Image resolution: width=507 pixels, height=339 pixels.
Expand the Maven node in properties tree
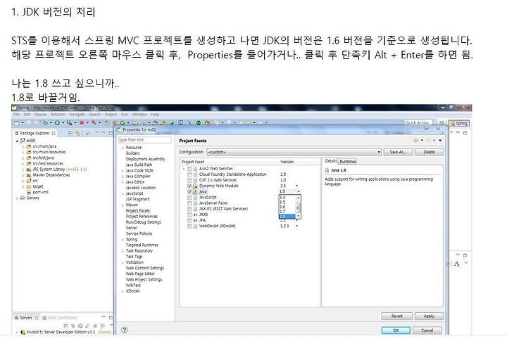pyautogui.click(x=123, y=205)
